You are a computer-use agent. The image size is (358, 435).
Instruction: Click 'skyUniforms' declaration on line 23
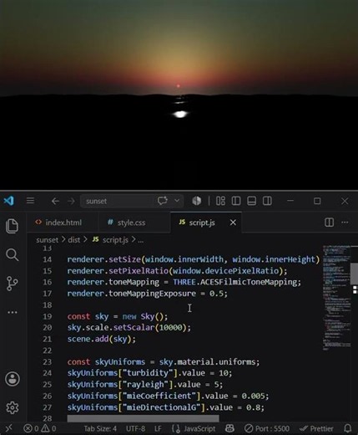120,362
